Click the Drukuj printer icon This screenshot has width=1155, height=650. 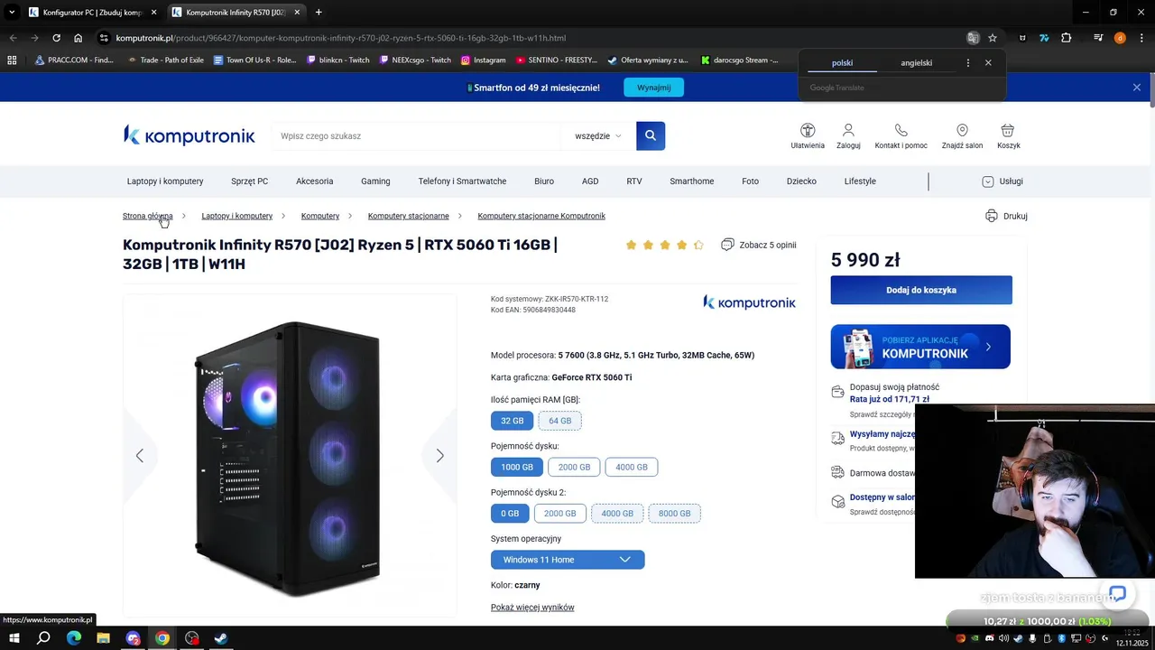[992, 216]
